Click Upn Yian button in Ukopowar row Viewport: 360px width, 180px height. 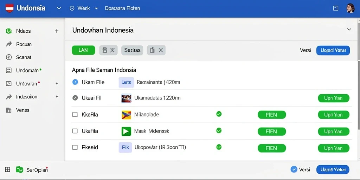point(334,148)
